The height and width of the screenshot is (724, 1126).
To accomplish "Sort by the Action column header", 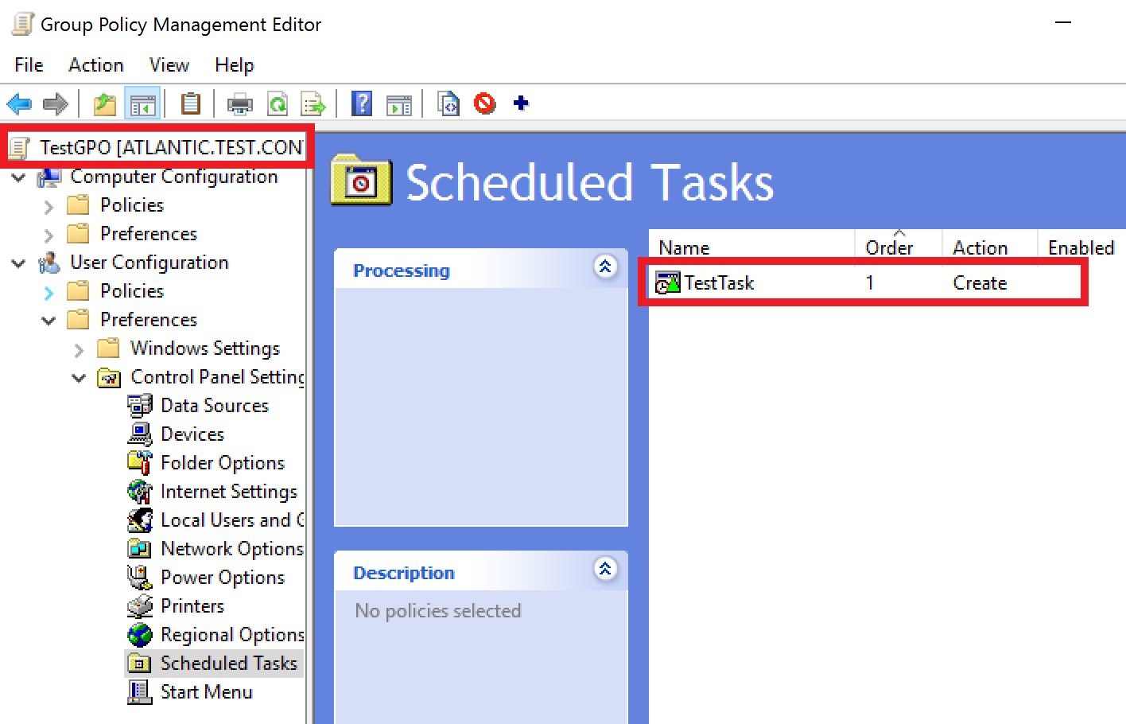I will click(990, 247).
